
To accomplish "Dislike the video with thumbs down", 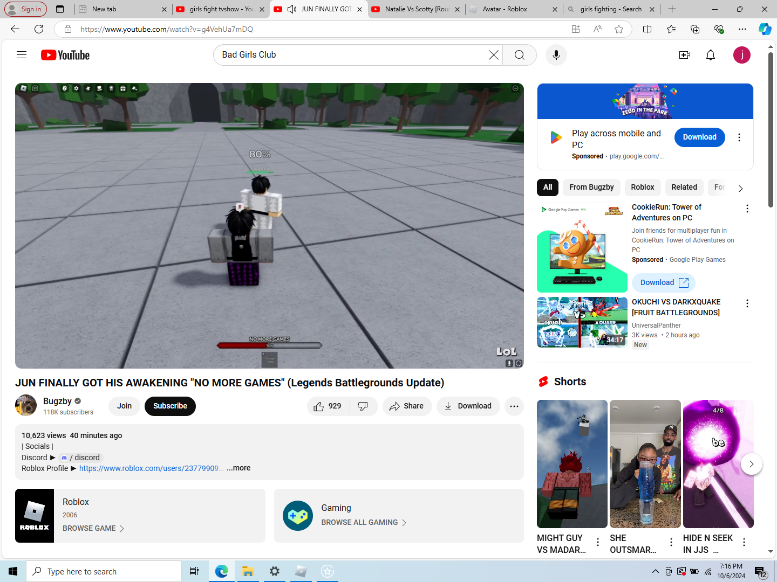I will pos(364,406).
